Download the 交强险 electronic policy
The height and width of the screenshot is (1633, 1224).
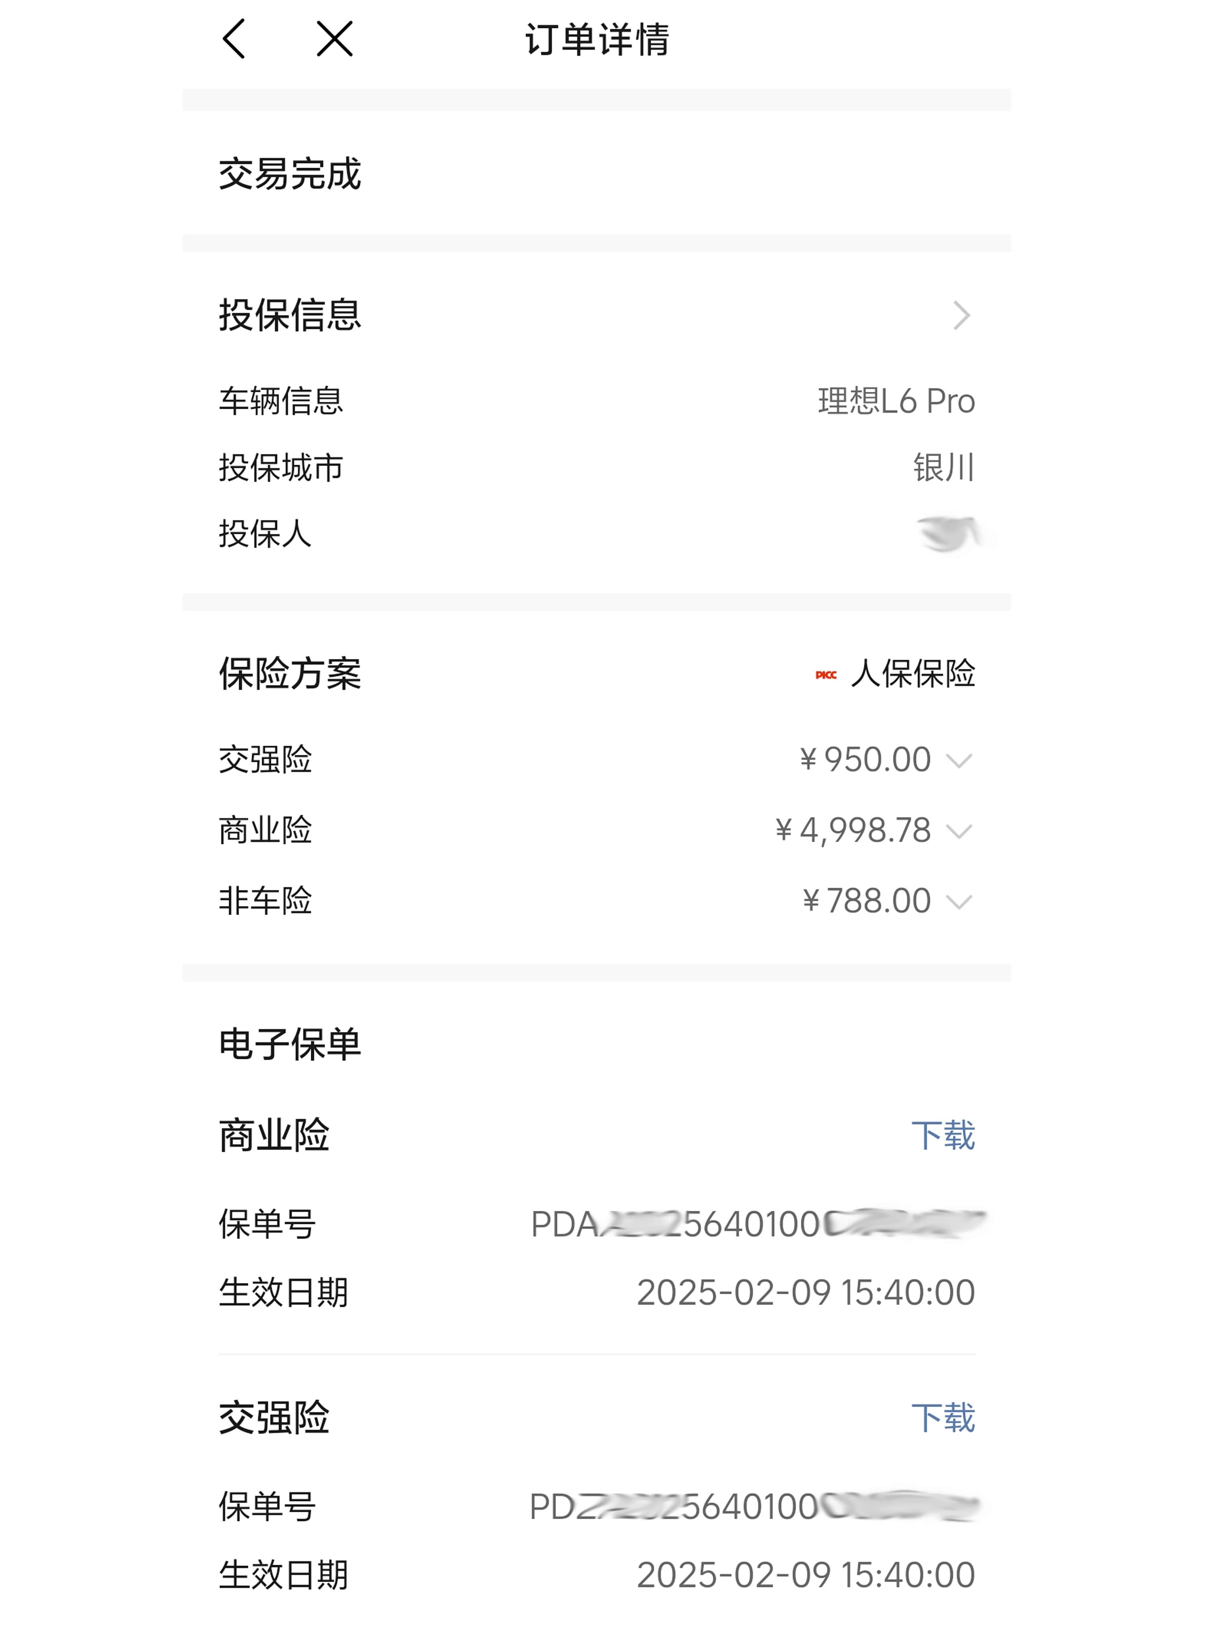(942, 1418)
